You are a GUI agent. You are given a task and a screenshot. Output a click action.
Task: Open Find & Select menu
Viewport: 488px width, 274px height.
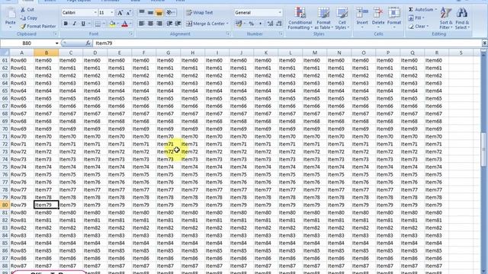(x=462, y=18)
